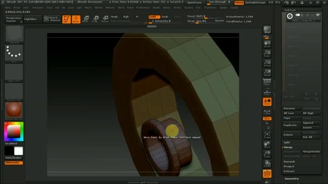Click the Del All button

[x=311, y=137]
